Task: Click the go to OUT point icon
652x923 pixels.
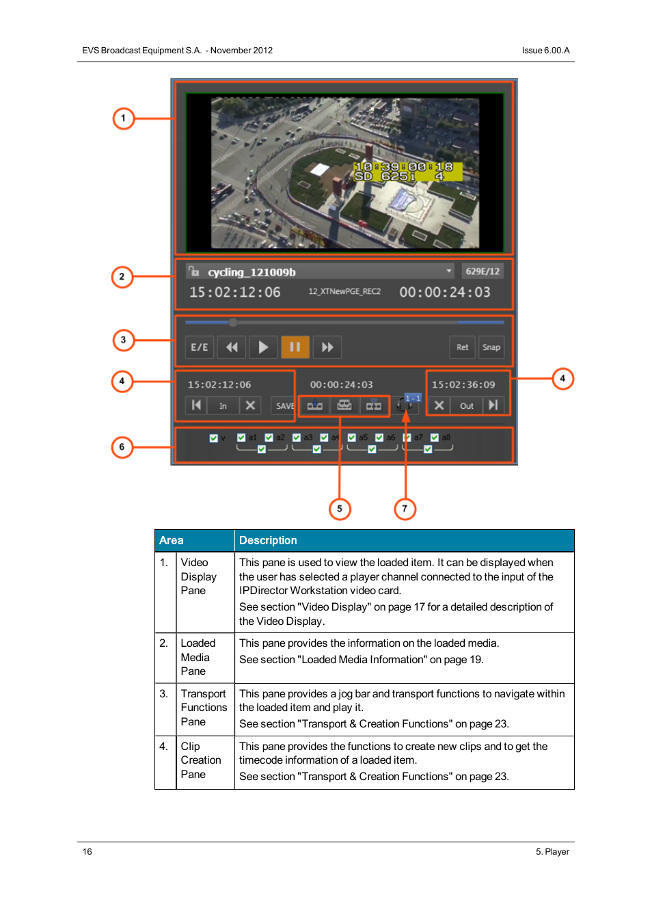Action: (493, 405)
